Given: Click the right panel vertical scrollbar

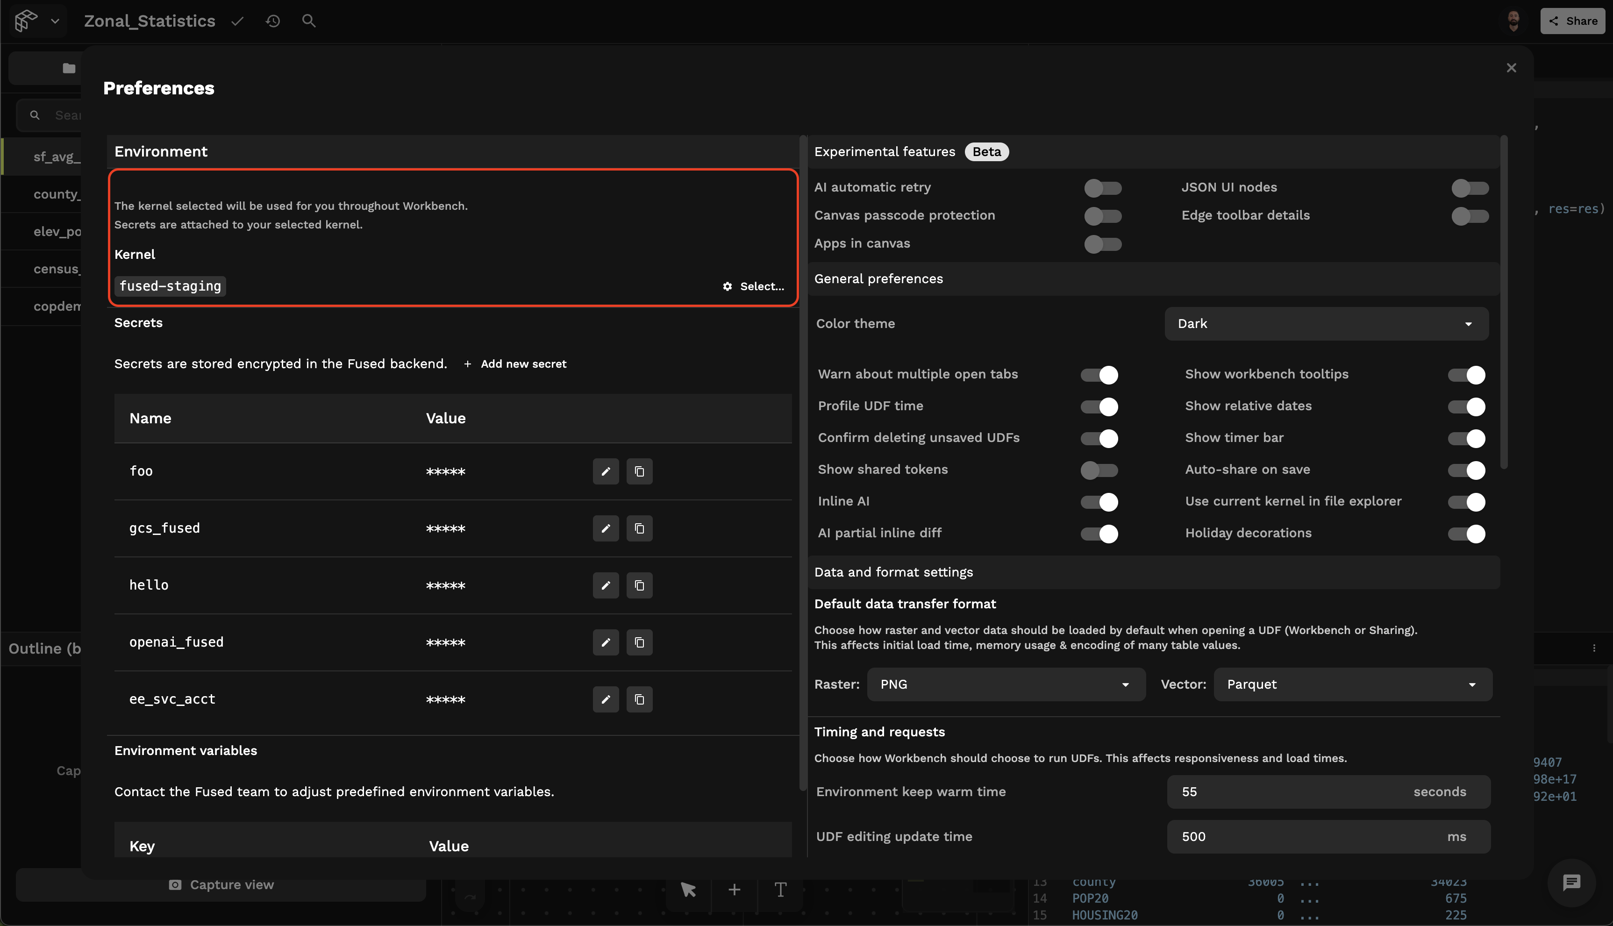Looking at the screenshot, I should (x=1504, y=302).
